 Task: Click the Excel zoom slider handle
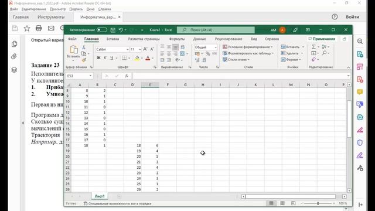[x=318, y=203]
